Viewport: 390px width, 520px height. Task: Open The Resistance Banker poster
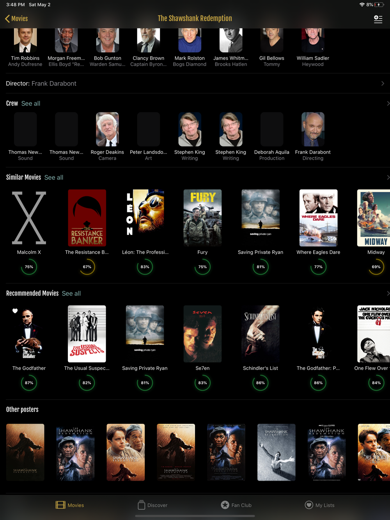[87, 218]
